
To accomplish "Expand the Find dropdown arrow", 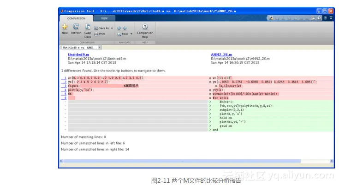I will (131, 34).
